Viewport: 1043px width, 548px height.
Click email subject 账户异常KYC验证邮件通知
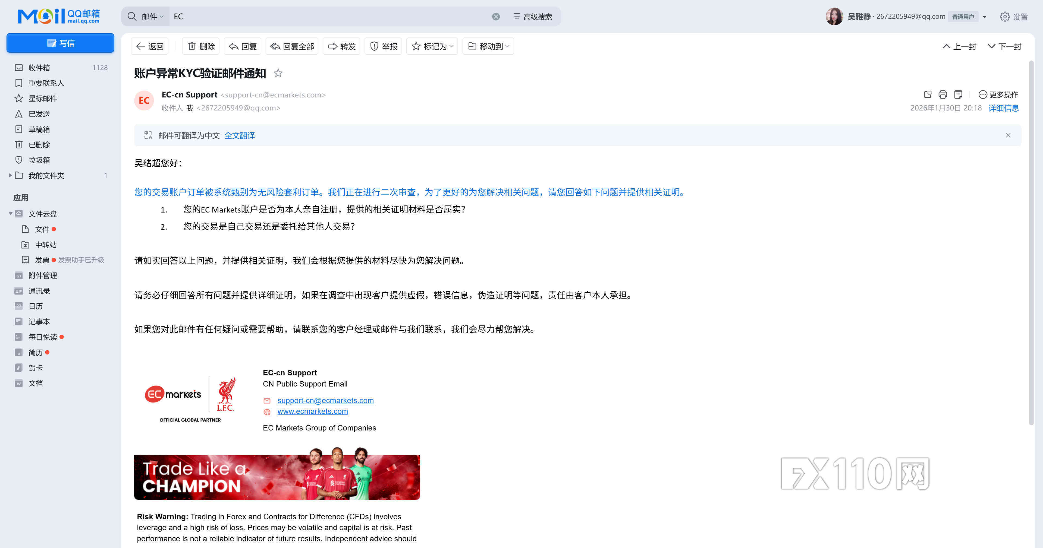200,73
